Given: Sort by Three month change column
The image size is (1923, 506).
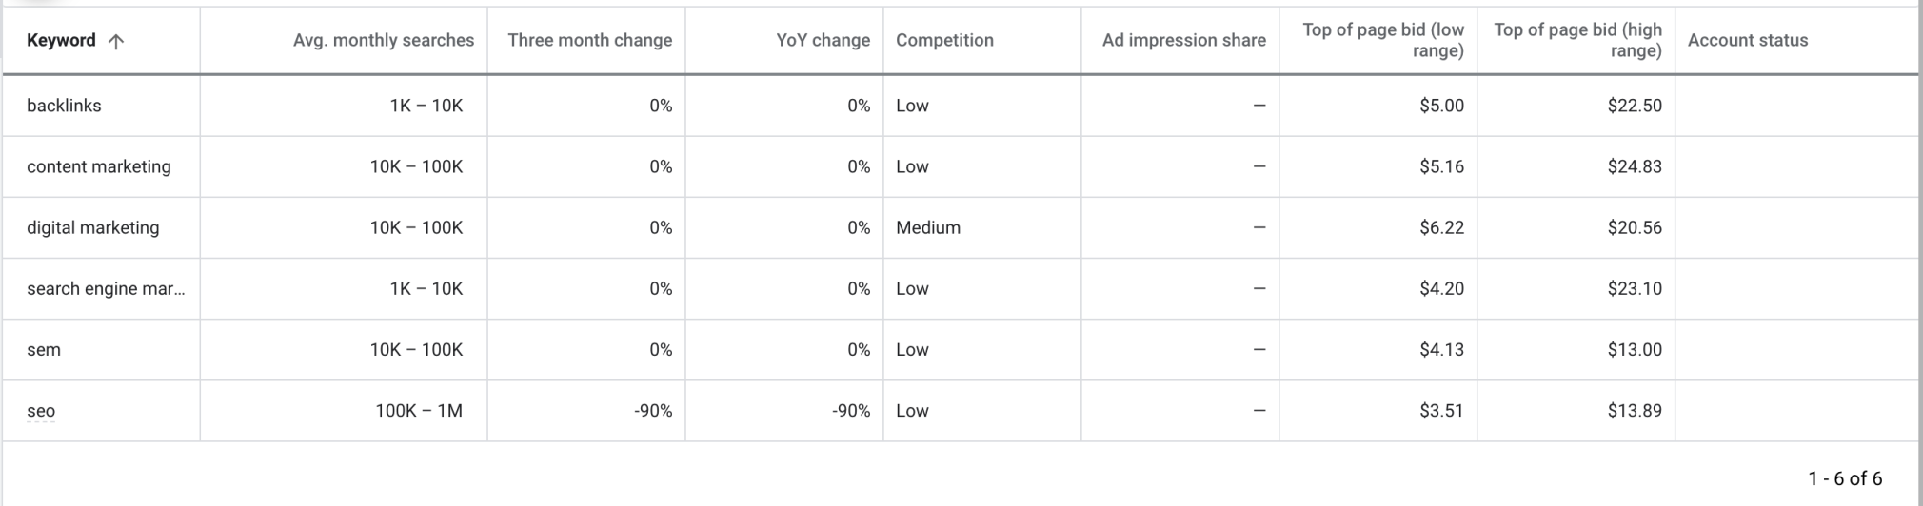Looking at the screenshot, I should click(589, 40).
